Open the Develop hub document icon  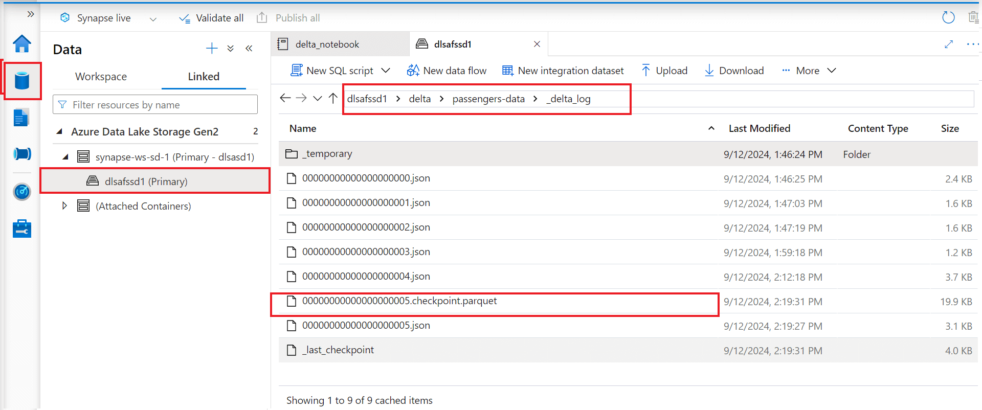(21, 118)
